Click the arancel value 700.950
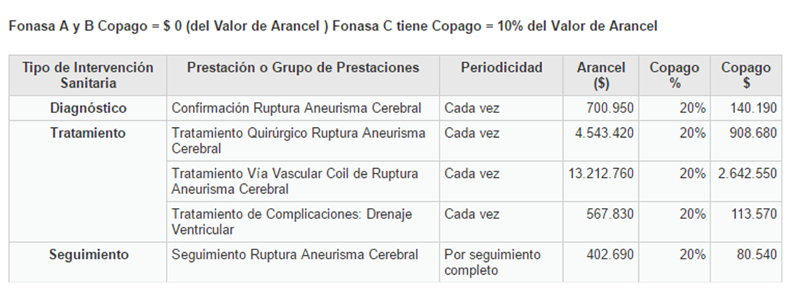 point(609,108)
